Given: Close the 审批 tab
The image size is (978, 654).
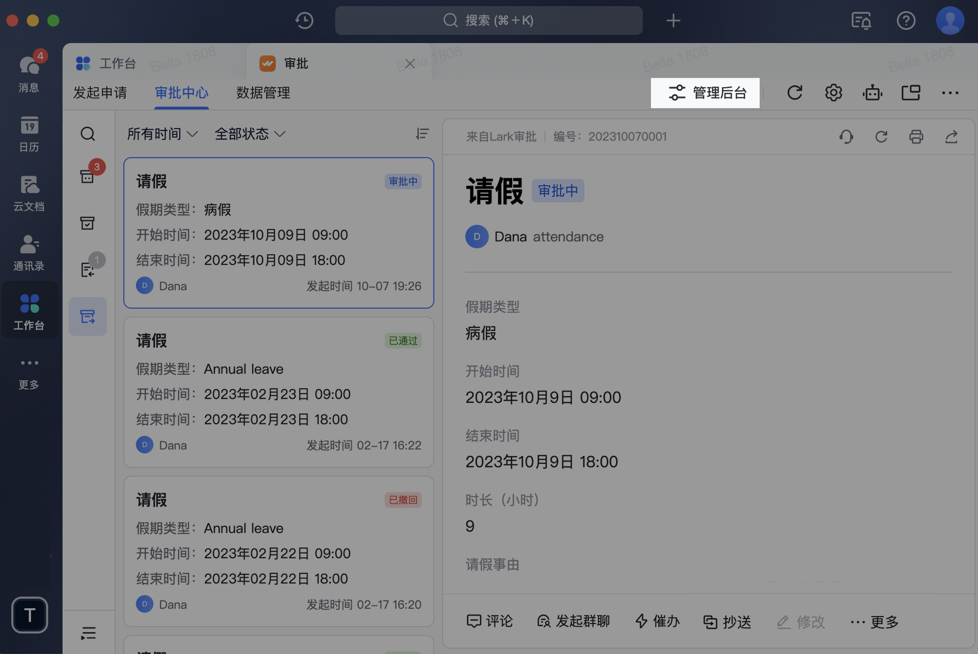Looking at the screenshot, I should pos(410,64).
